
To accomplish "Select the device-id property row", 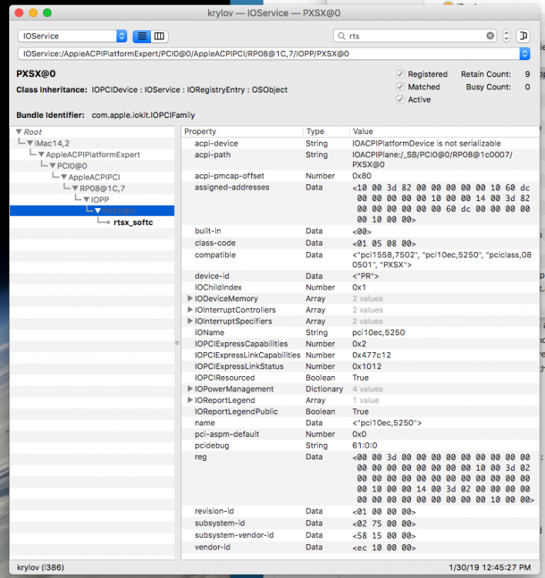I will point(360,276).
